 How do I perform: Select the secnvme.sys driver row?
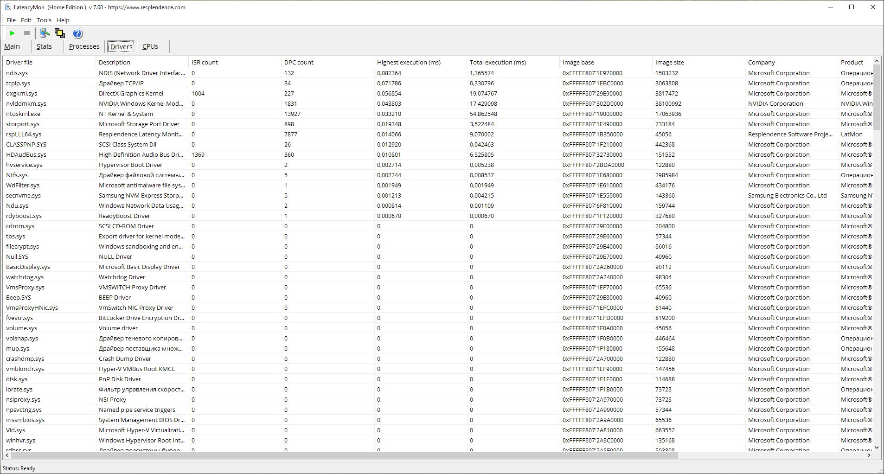[438, 195]
